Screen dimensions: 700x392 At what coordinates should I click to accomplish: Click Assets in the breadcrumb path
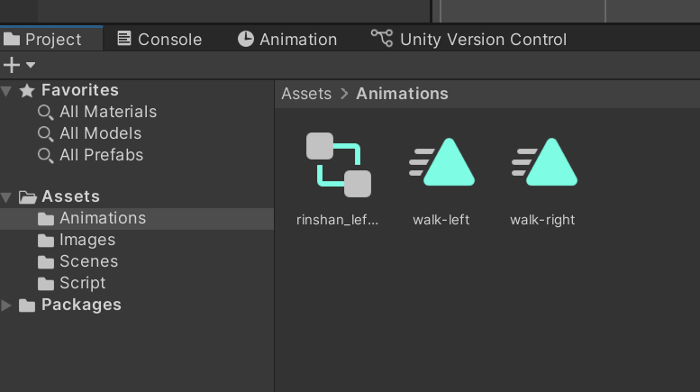point(306,94)
